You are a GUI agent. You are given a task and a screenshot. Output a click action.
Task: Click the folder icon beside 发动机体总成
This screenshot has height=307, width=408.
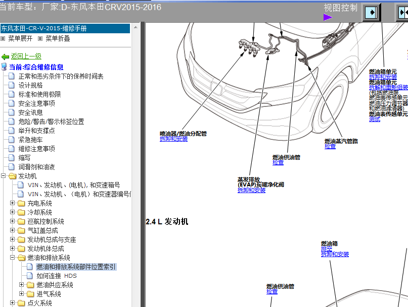point(21,249)
